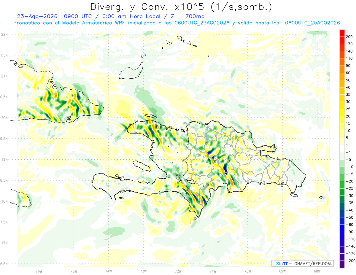Pick the purple swatch below the -200 mark
The height and width of the screenshot is (275, 356).
[x=342, y=264]
